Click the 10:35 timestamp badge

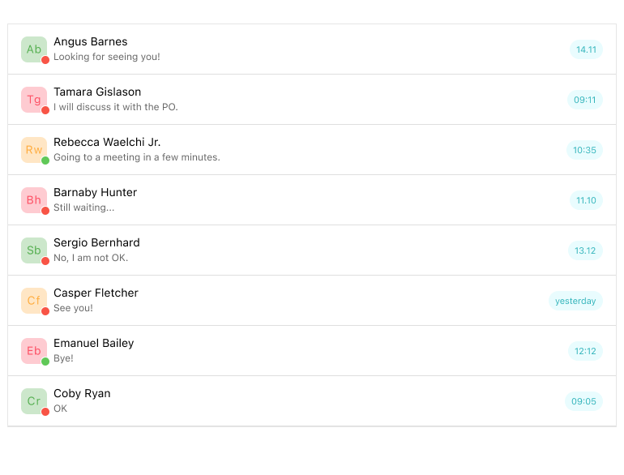point(584,150)
